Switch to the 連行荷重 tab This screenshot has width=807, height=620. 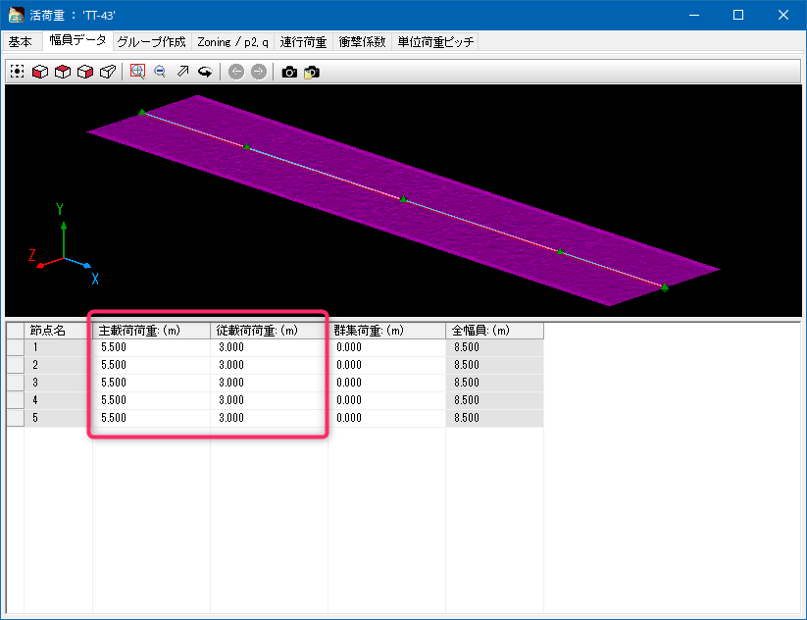[x=303, y=42]
